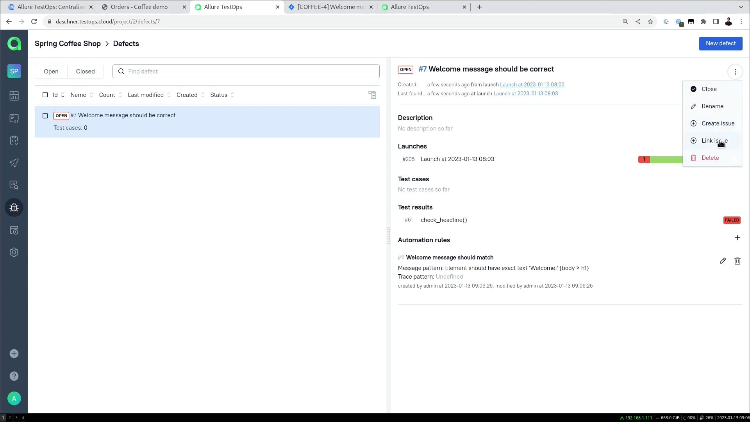The height and width of the screenshot is (422, 750).
Task: Open the Launches rocket icon in sidebar
Action: pyautogui.click(x=14, y=163)
